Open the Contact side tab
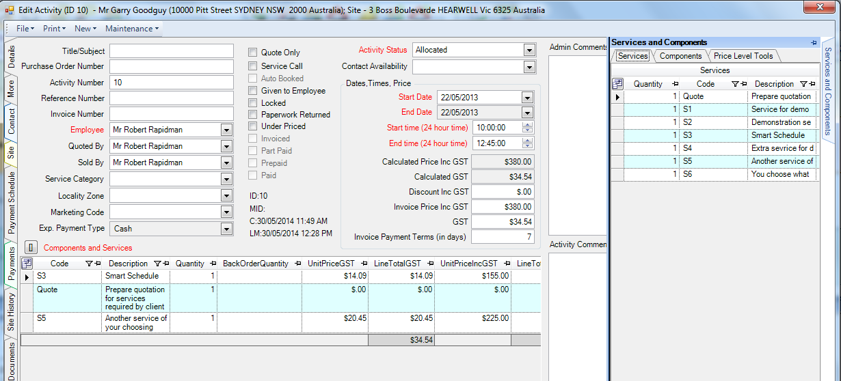The height and width of the screenshot is (381, 841). click(11, 121)
